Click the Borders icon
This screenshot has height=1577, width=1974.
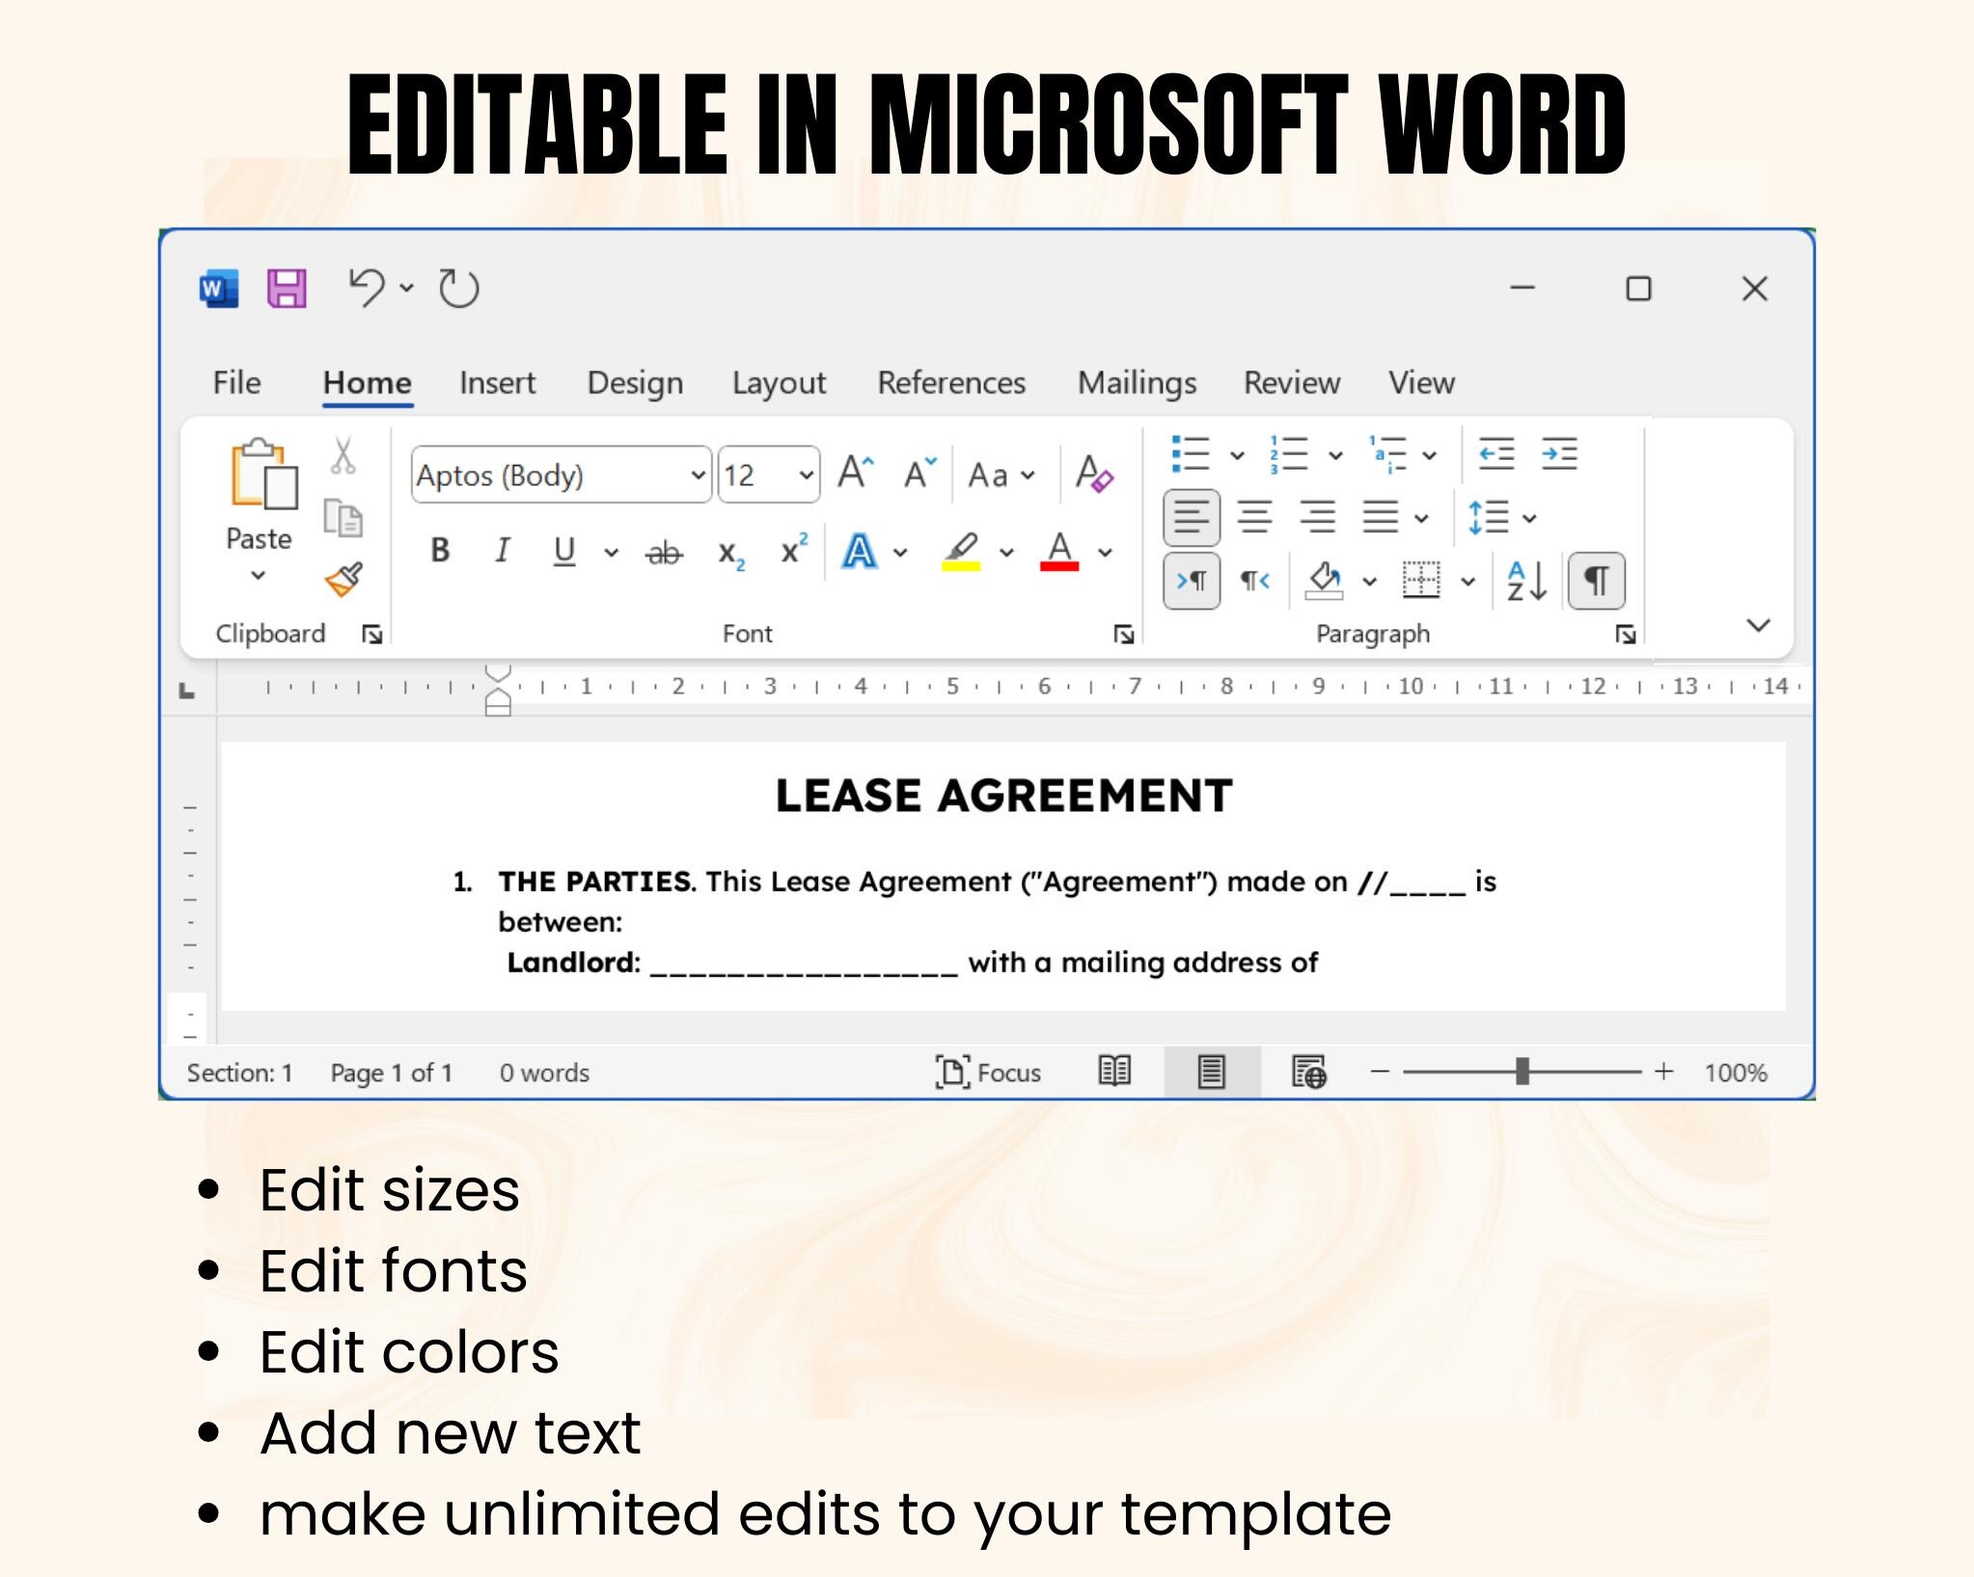coord(1421,581)
